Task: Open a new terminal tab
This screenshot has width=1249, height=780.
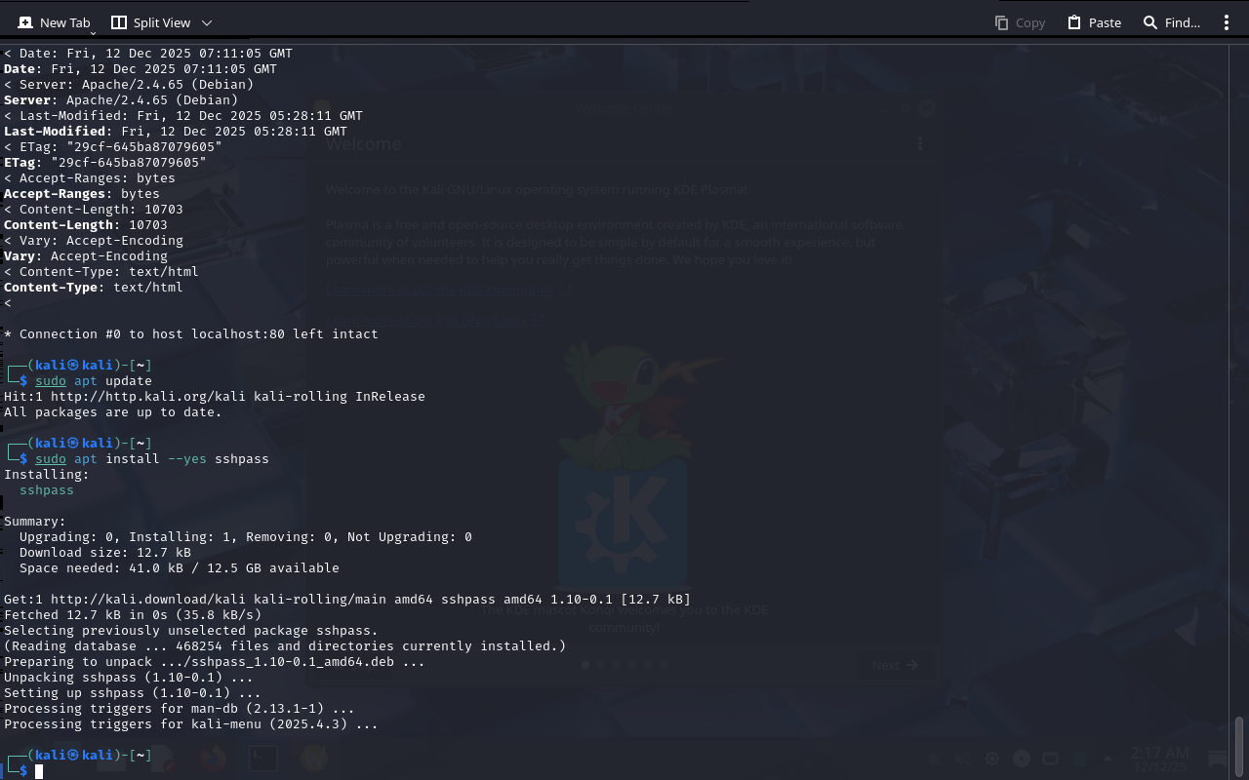Action: [x=54, y=22]
